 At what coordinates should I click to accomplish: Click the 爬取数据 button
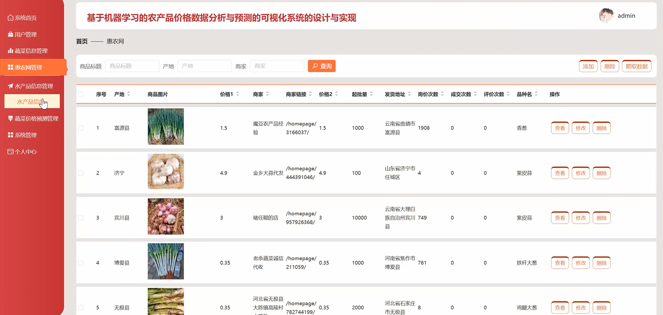click(x=637, y=66)
